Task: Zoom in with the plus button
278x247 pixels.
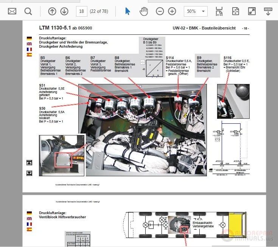Action: [172, 11]
